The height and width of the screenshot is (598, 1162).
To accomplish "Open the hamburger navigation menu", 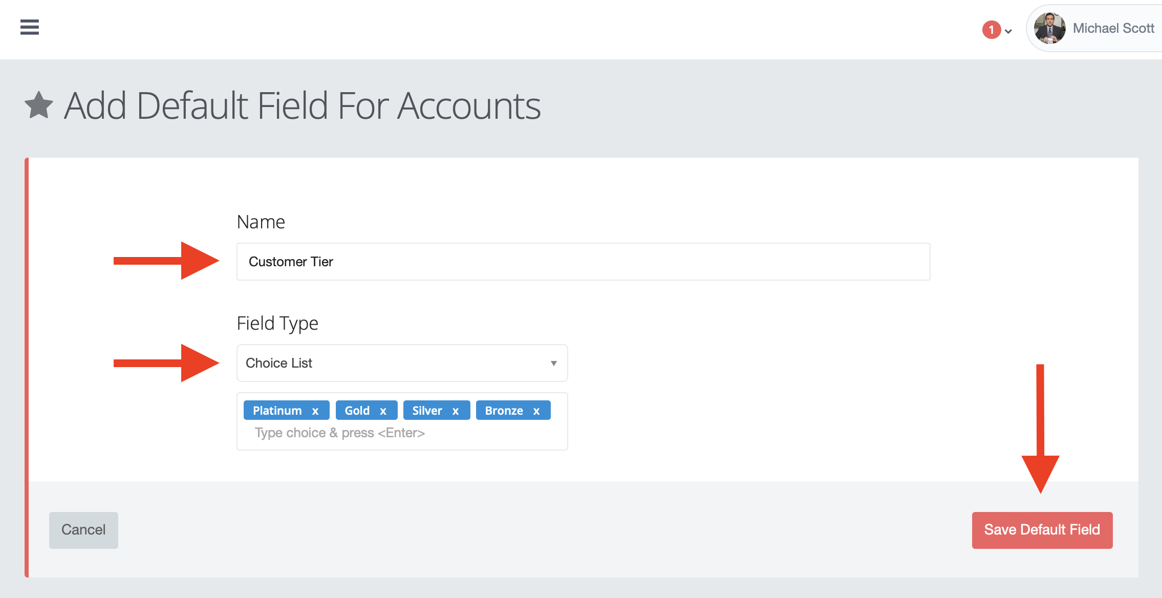I will pyautogui.click(x=30, y=27).
